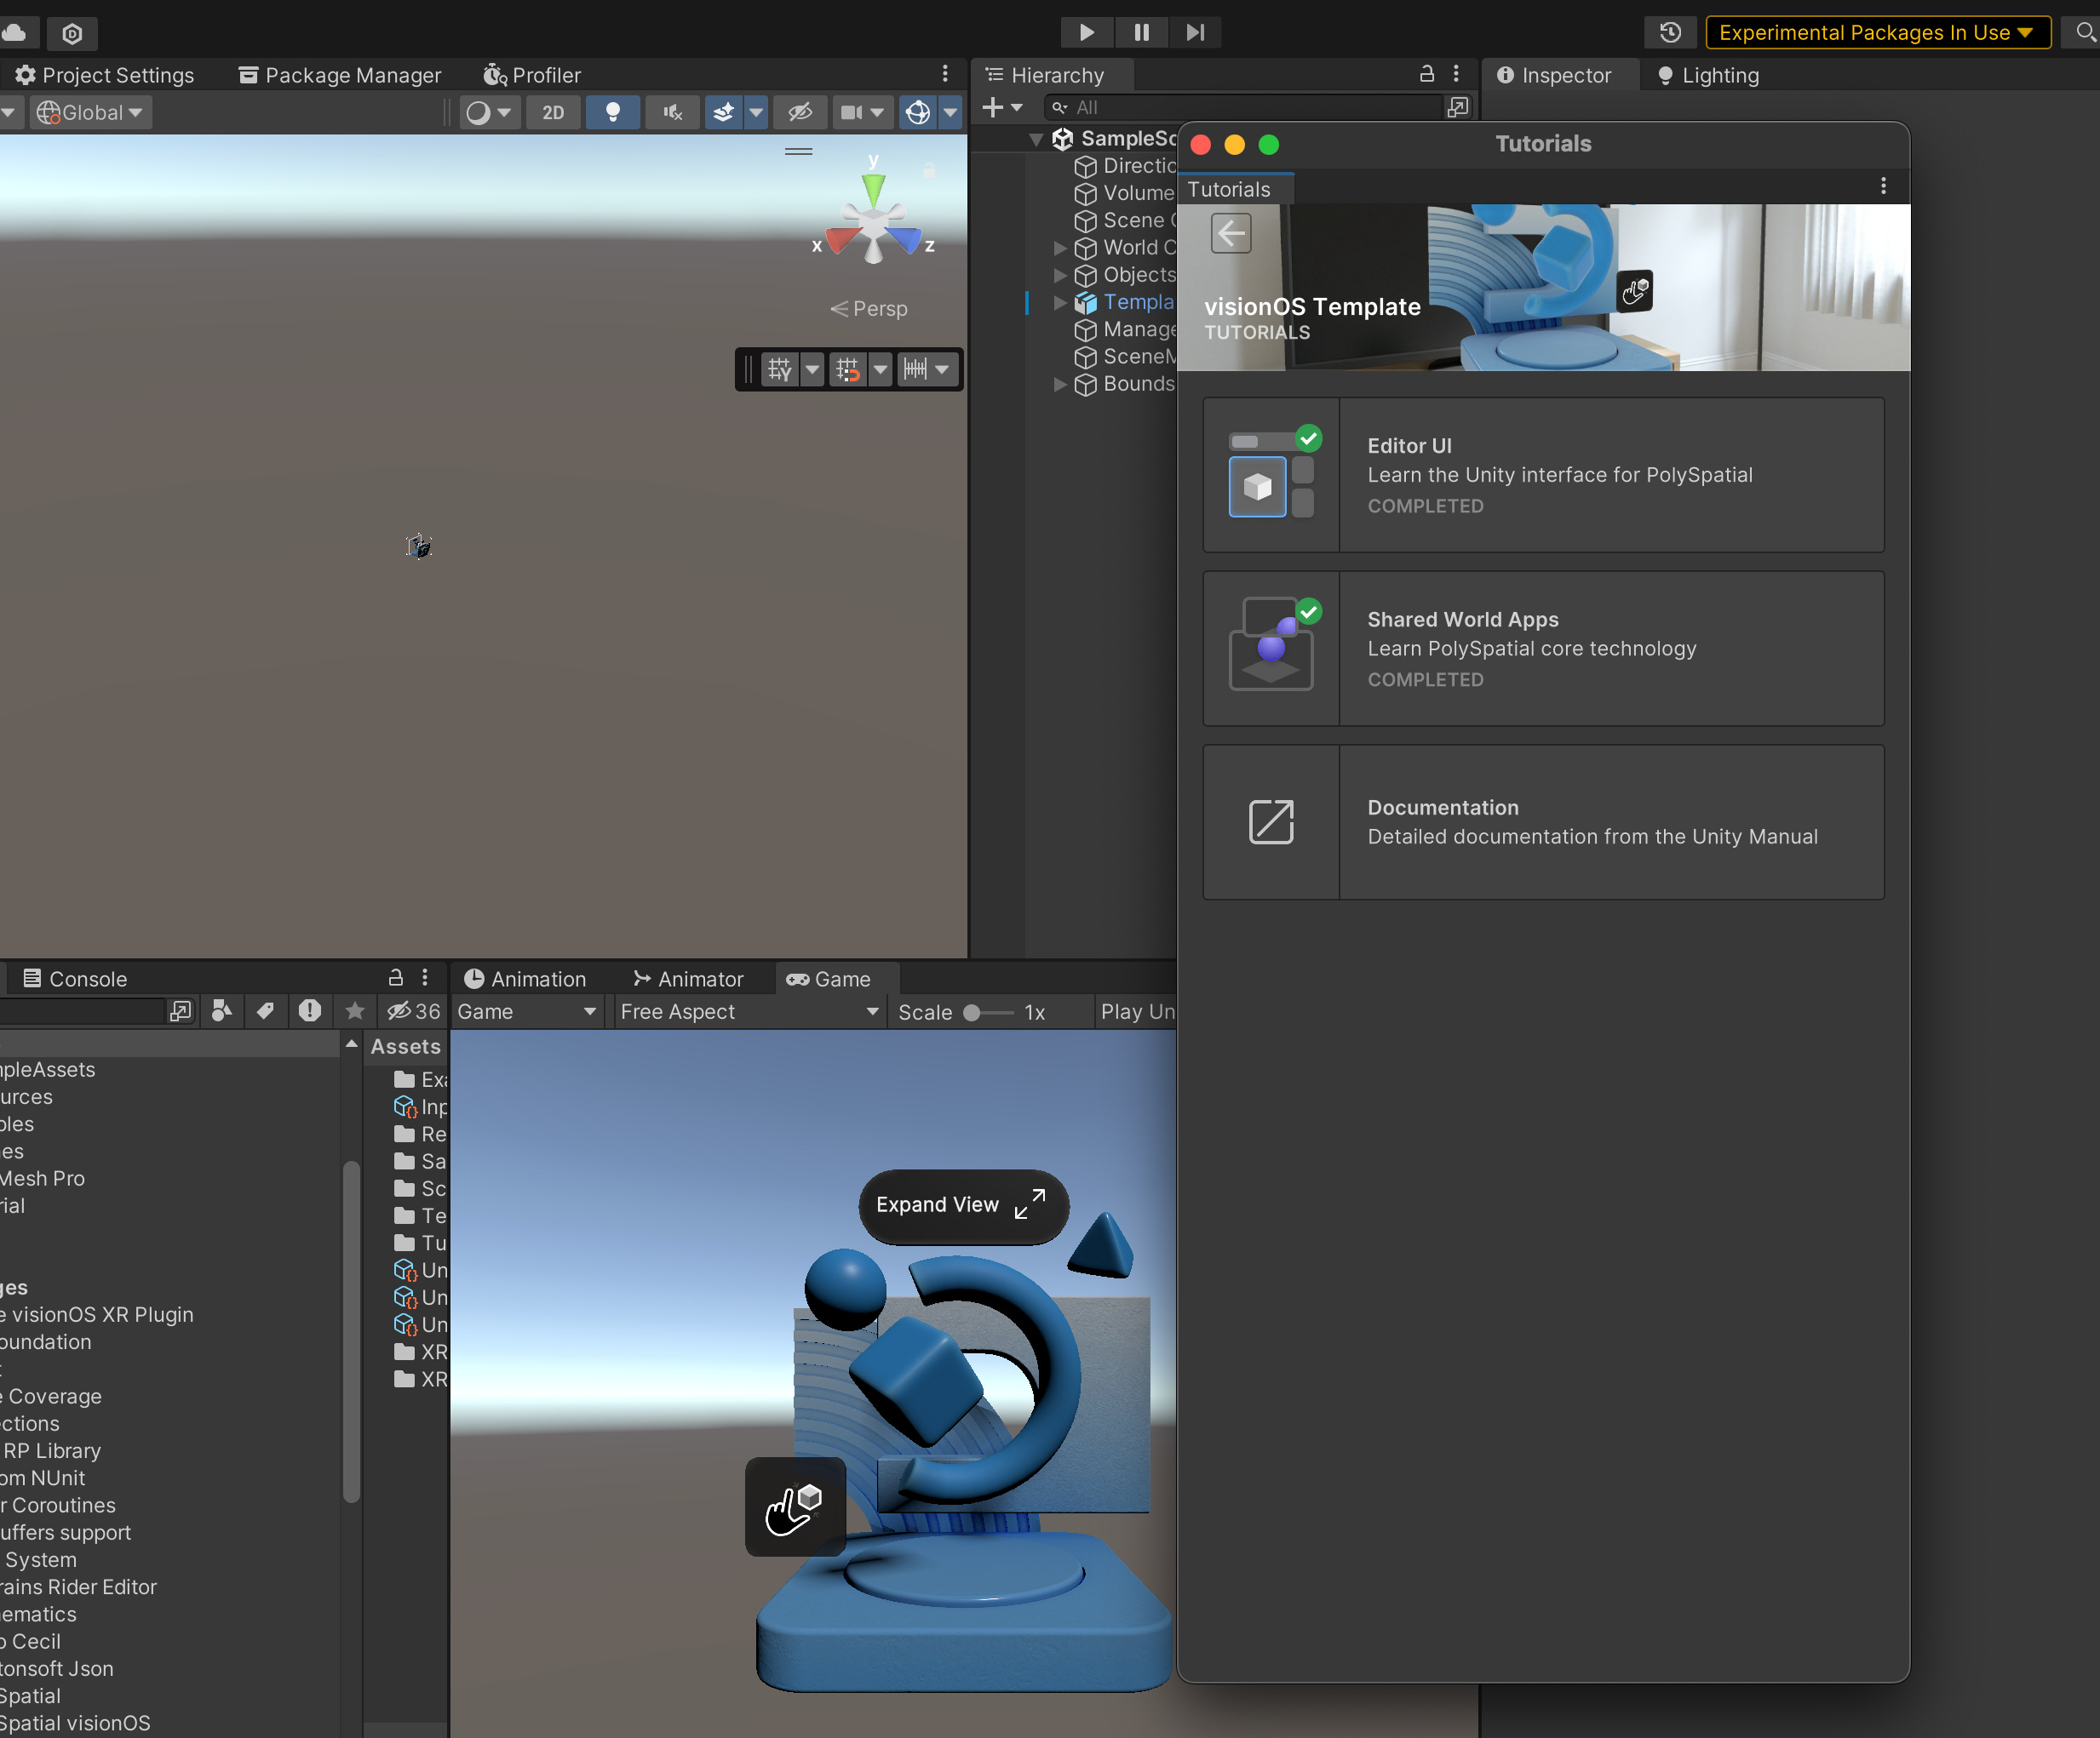Viewport: 2100px width, 1738px height.
Task: Open Experimental Packages In Use dropdown
Action: pos(1877,32)
